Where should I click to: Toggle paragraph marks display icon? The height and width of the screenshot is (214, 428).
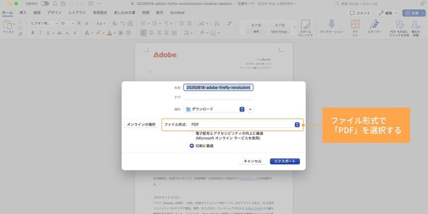point(229,23)
